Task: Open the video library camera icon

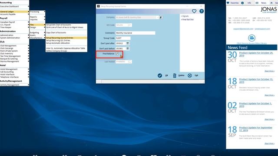Action: tap(252, 38)
